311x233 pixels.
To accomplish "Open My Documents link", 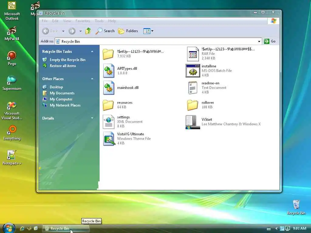I will pos(62,93).
